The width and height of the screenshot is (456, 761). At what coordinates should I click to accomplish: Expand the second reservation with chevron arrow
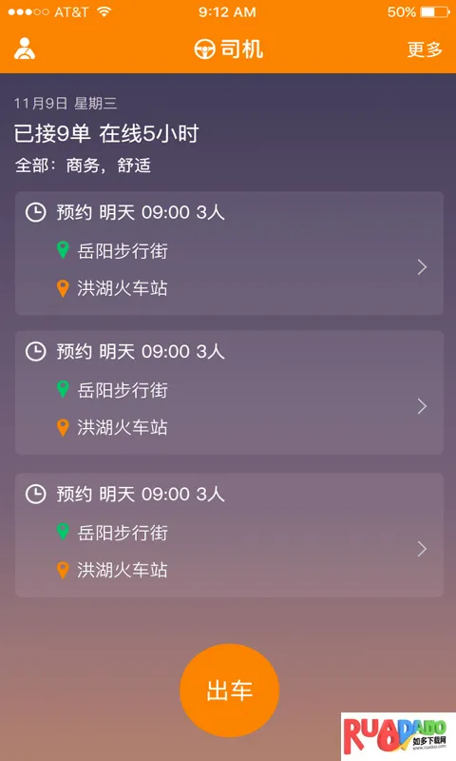(x=422, y=406)
